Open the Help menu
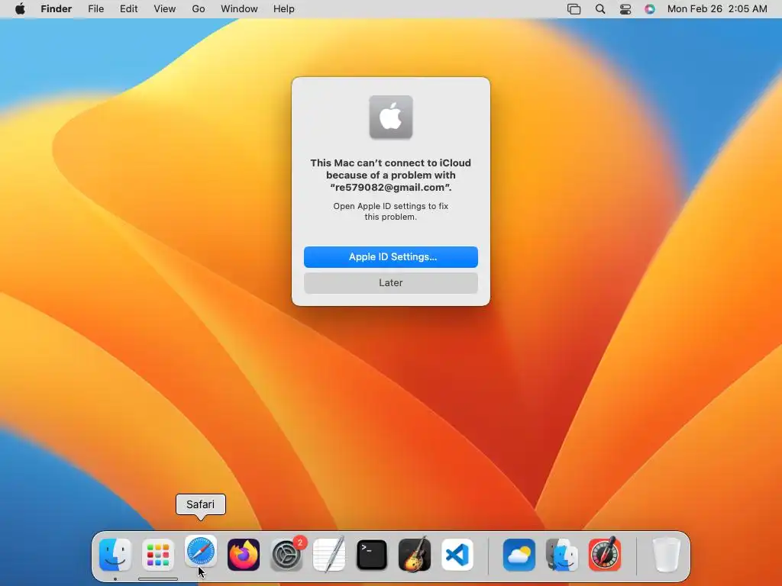This screenshot has height=586, width=782. (284, 9)
